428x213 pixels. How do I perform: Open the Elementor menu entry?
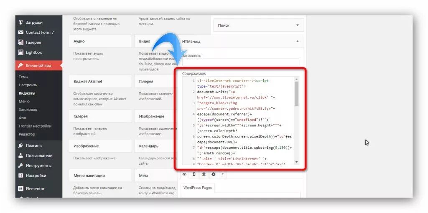pyautogui.click(x=39, y=188)
